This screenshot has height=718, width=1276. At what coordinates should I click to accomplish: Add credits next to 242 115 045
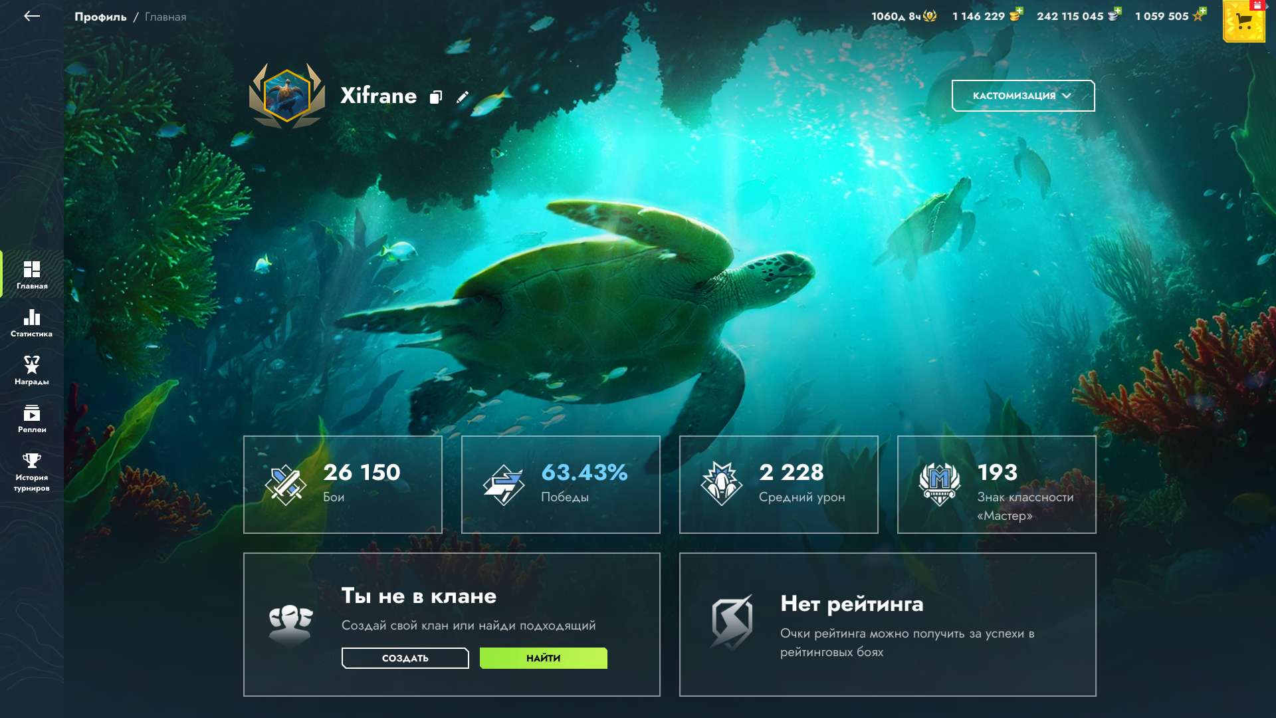coord(1117,11)
